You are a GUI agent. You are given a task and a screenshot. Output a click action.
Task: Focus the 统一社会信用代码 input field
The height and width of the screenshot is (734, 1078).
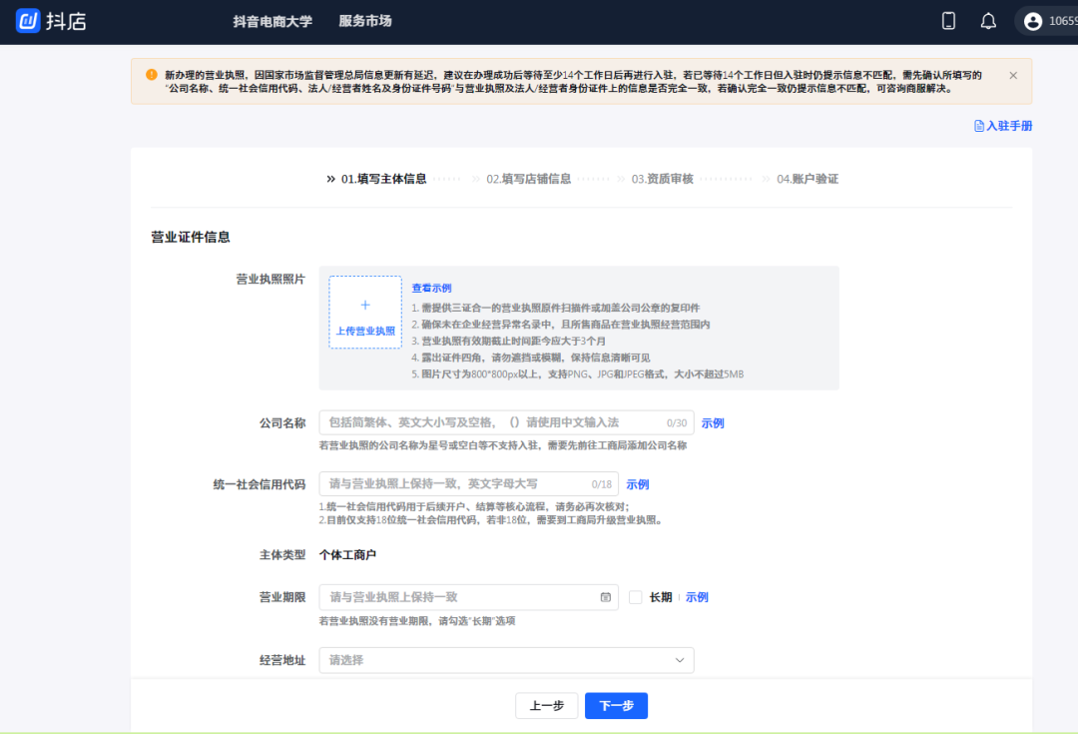coord(454,484)
